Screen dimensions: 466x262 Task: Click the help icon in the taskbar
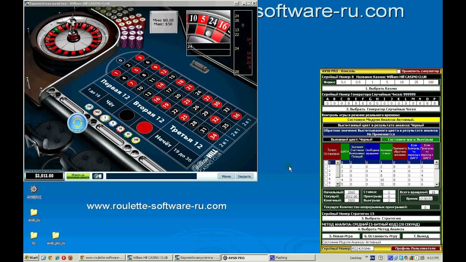(380, 258)
